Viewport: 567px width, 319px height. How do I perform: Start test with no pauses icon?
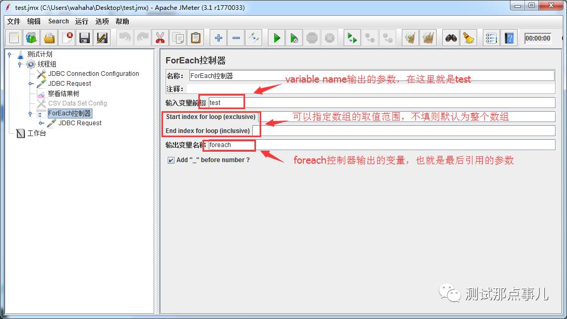(294, 37)
